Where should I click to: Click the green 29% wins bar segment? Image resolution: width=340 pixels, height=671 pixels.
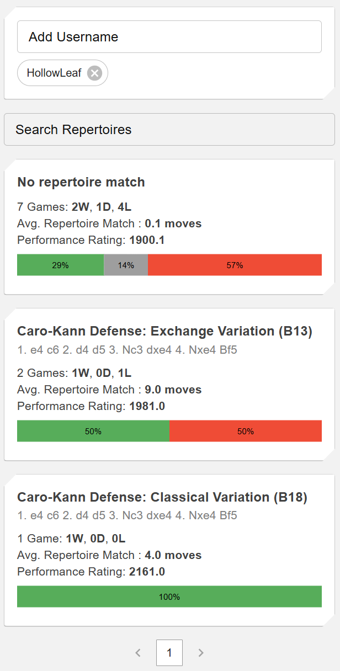click(60, 265)
